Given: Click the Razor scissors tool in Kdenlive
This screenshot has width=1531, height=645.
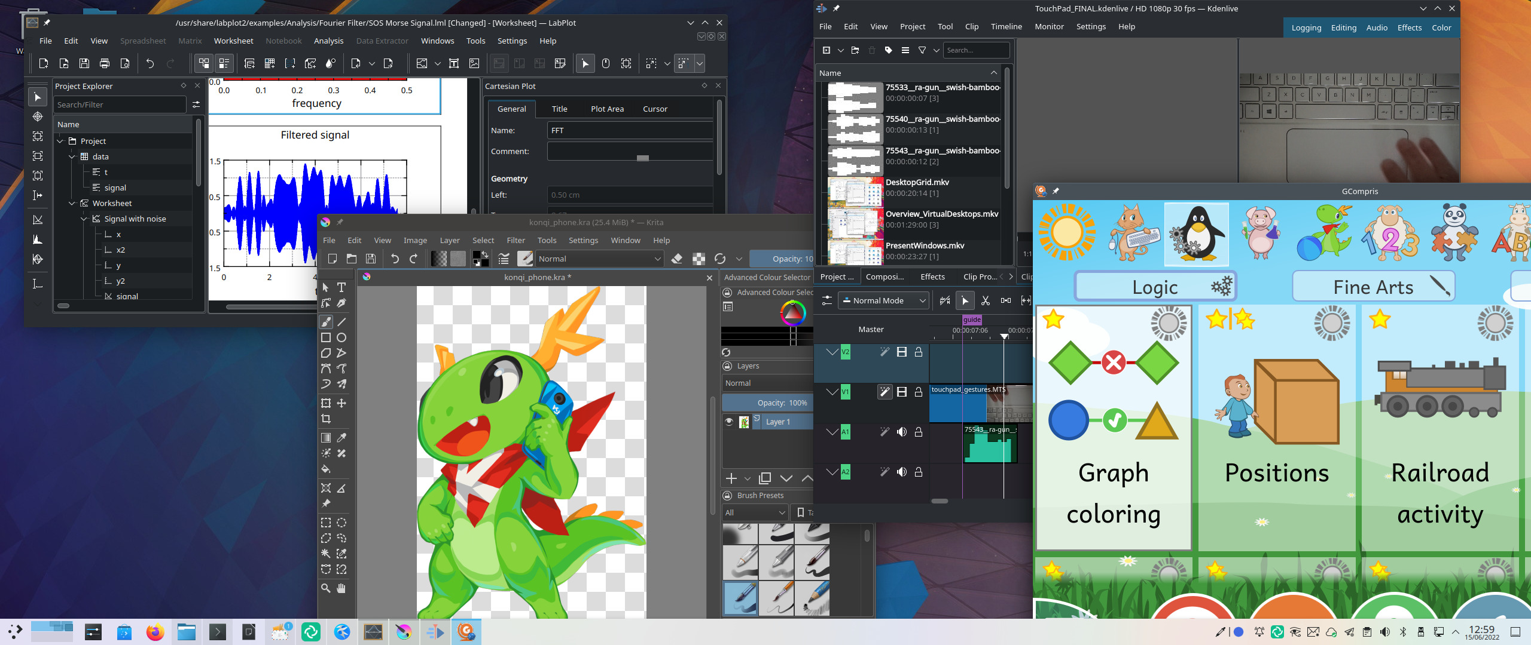Looking at the screenshot, I should [x=986, y=300].
